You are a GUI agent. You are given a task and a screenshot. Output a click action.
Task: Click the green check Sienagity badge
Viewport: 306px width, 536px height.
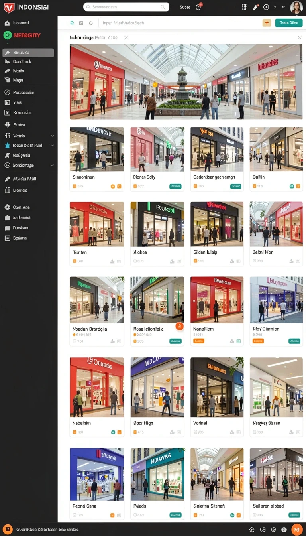point(7,35)
